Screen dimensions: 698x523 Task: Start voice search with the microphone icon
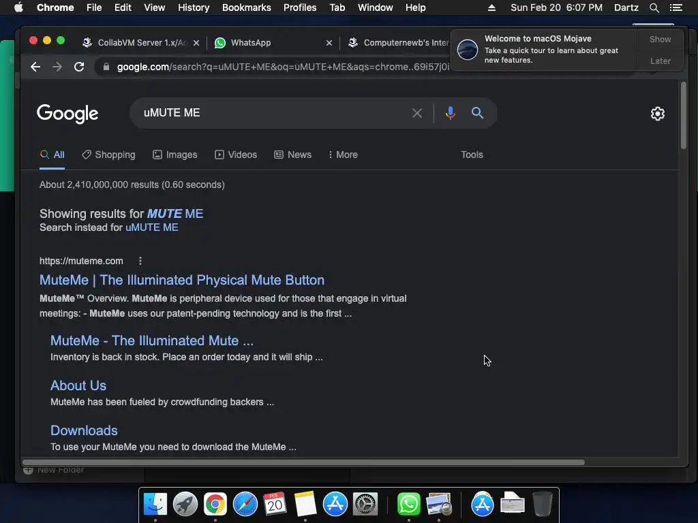tap(450, 113)
